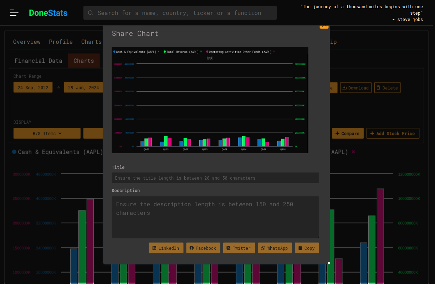Close the Share Chart dialog
This screenshot has height=284, width=435.
tap(324, 26)
